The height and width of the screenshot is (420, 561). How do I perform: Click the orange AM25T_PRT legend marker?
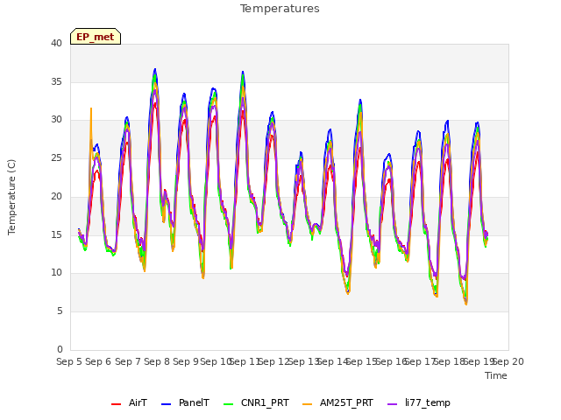click(308, 404)
